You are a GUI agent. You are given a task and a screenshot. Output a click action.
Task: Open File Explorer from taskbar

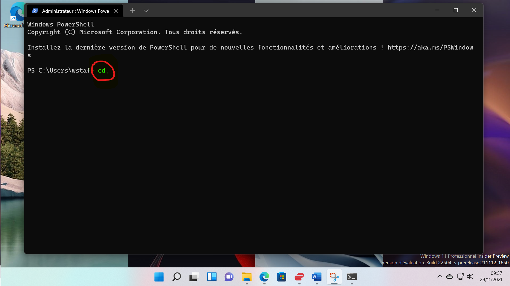coord(247,277)
